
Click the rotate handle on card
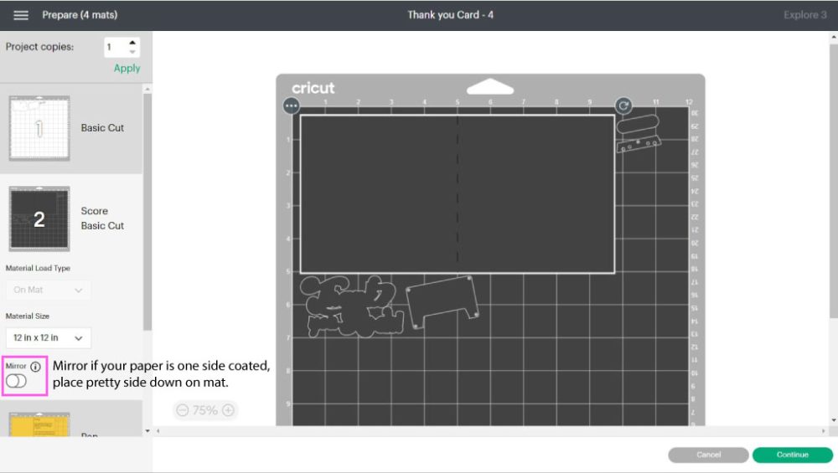click(x=623, y=105)
